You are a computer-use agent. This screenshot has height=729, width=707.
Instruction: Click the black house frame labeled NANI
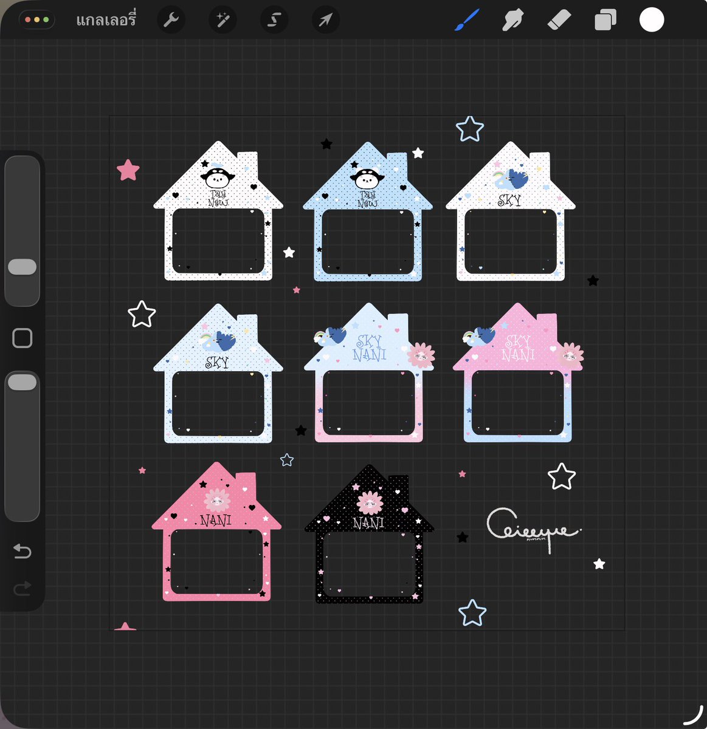point(369,534)
